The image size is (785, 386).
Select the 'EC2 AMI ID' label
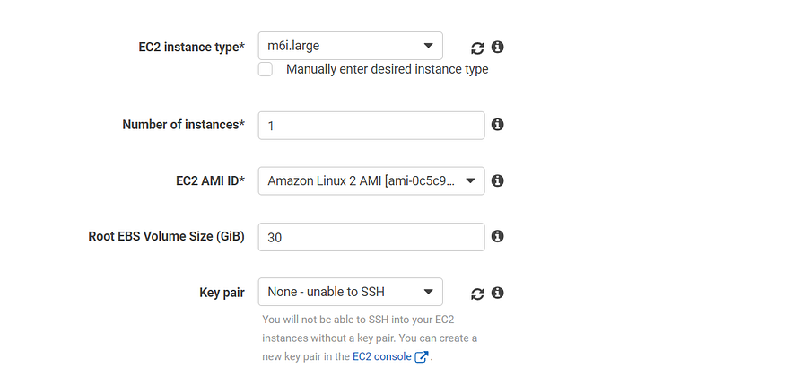click(x=210, y=180)
